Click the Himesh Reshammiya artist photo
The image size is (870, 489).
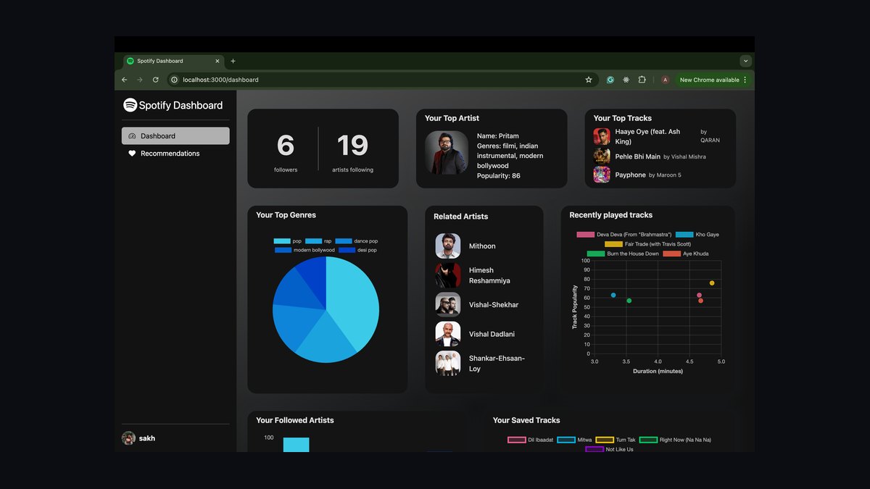point(448,275)
